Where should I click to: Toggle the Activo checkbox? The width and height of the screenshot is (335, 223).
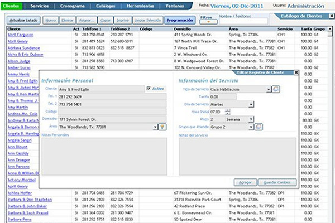point(148,89)
